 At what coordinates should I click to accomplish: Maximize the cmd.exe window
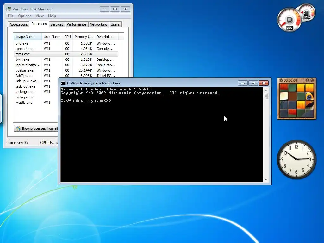tap(253, 83)
